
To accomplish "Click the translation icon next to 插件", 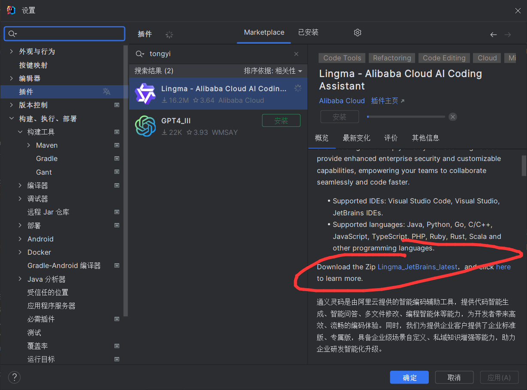I will [106, 92].
